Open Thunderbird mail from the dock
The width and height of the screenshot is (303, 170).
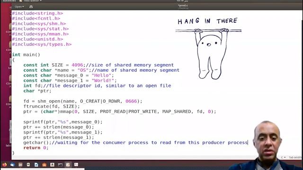(13, 165)
